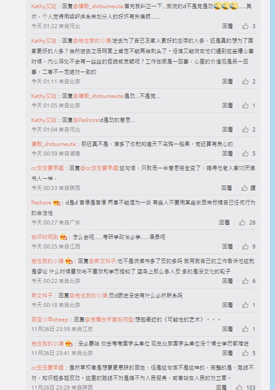
Task: Open Kathy艾吃's profile from top comment
Action: (x=44, y=6)
